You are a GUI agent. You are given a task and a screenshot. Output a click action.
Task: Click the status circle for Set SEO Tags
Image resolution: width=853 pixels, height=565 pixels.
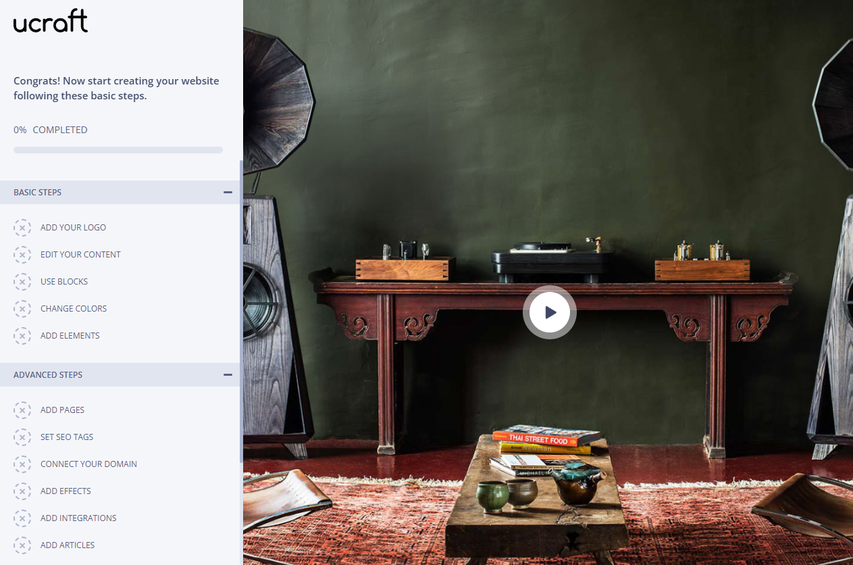click(x=22, y=437)
